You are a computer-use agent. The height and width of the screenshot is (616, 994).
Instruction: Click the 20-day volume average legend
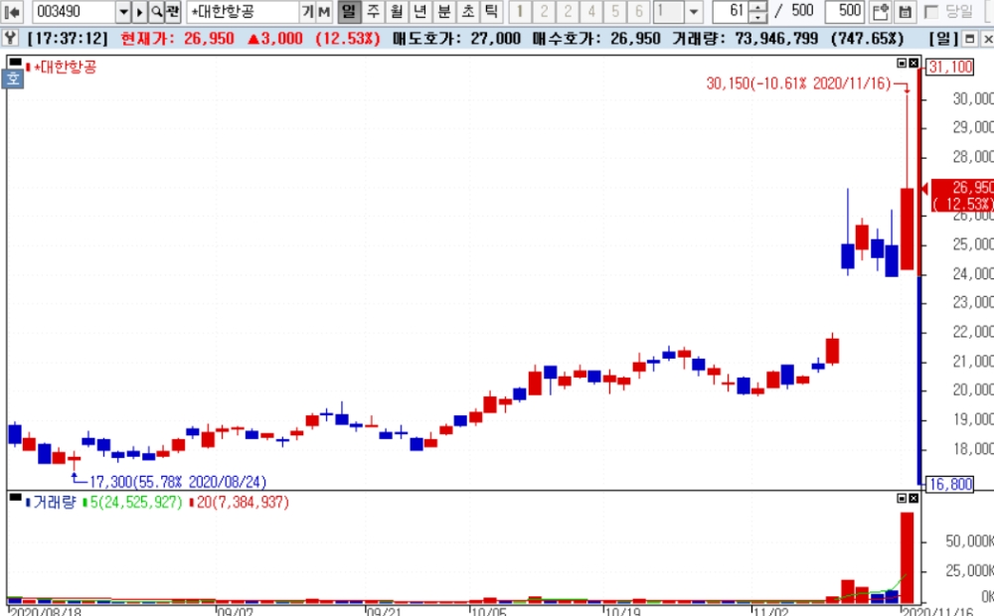(243, 503)
